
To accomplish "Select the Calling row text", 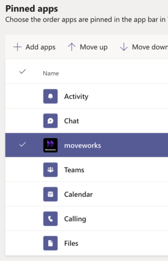I will (x=75, y=219).
